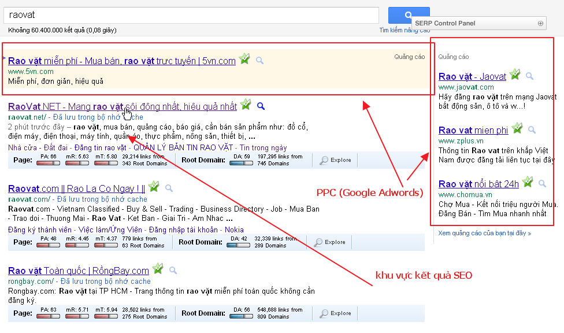564x333 pixels.
Task: Click 32,339 links from text
Action: coord(276,239)
